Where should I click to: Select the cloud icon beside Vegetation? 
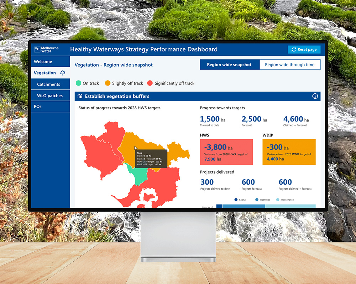pos(63,73)
